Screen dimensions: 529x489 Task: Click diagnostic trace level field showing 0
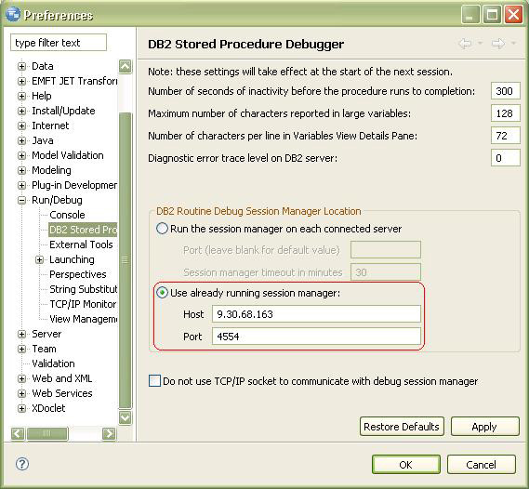(x=506, y=157)
